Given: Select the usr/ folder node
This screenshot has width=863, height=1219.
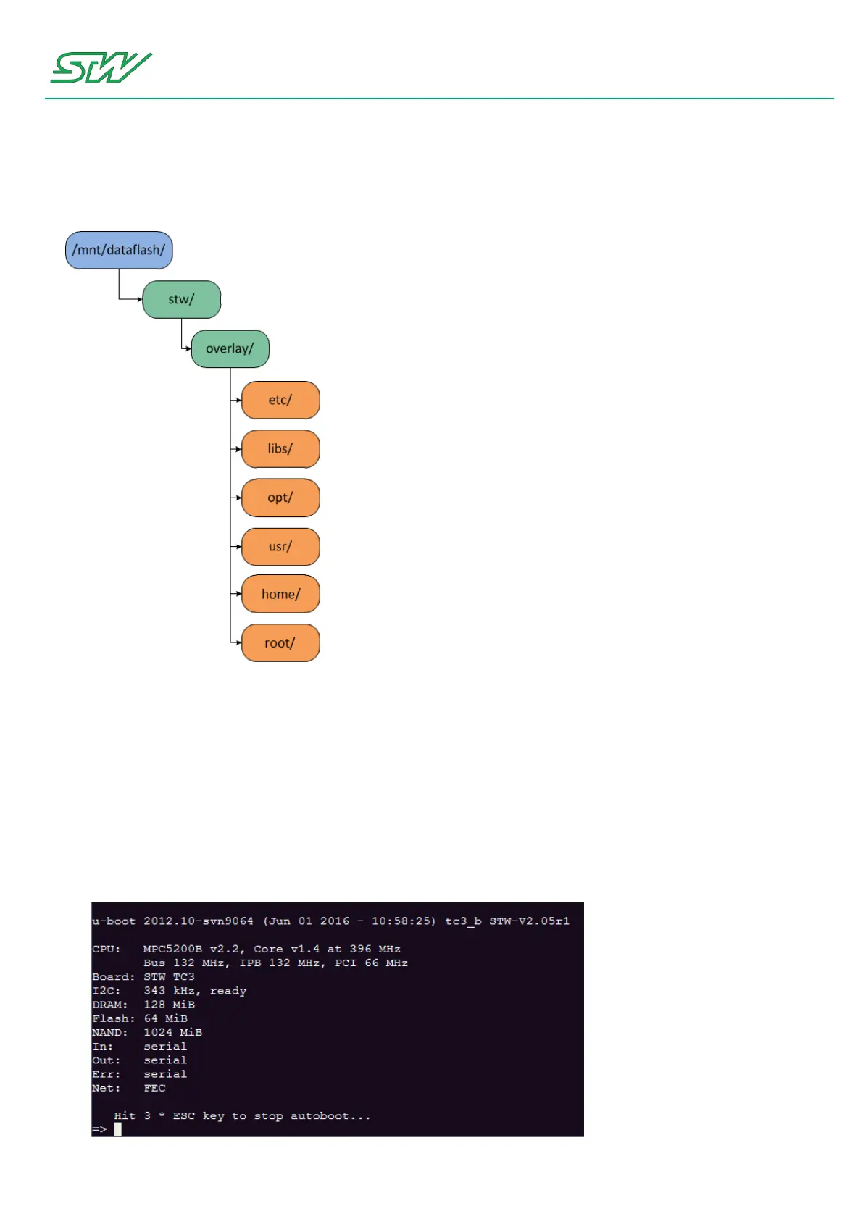Looking at the screenshot, I should 280,546.
